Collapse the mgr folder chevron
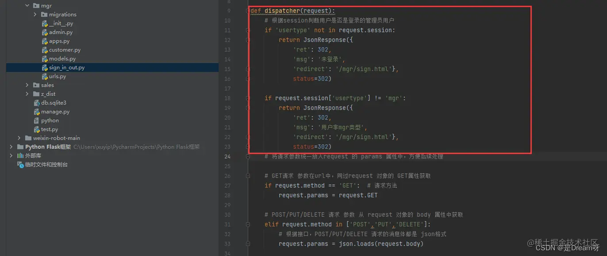Image resolution: width=607 pixels, height=256 pixels. coord(27,6)
